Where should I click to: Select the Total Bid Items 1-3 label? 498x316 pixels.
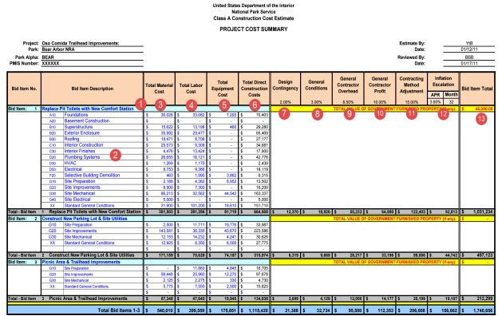point(119,310)
